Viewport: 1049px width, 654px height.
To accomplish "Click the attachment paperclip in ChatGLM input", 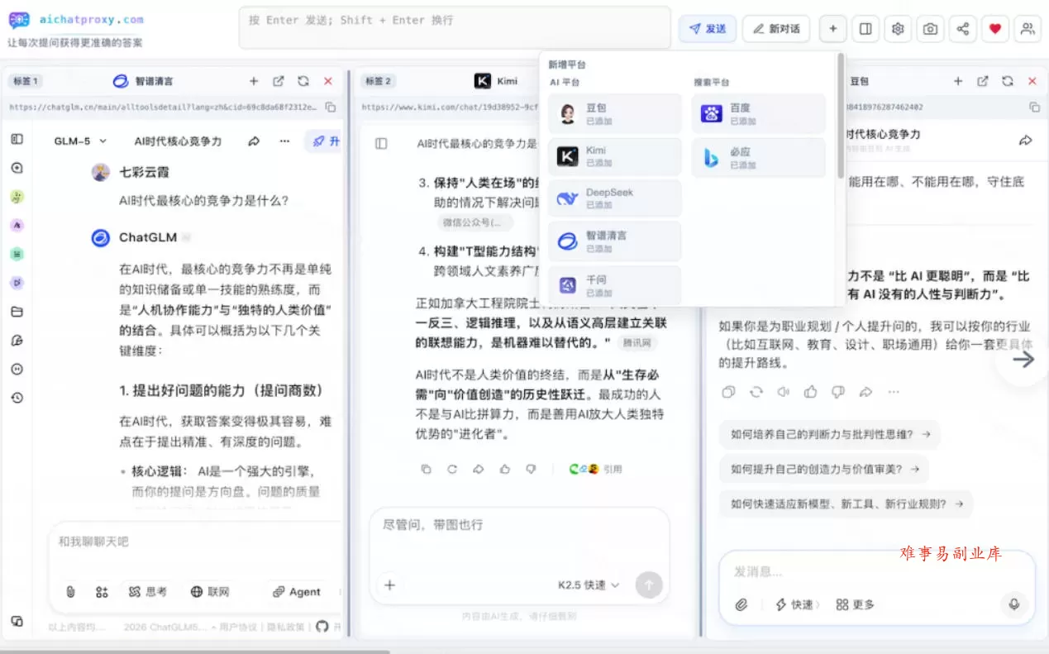I will coord(71,592).
